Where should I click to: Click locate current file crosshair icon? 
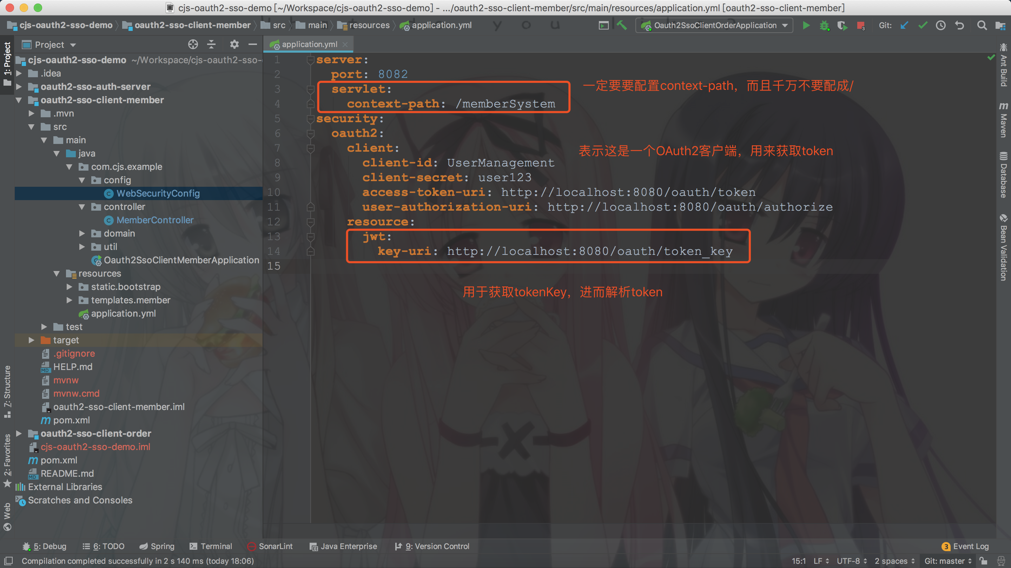193,44
